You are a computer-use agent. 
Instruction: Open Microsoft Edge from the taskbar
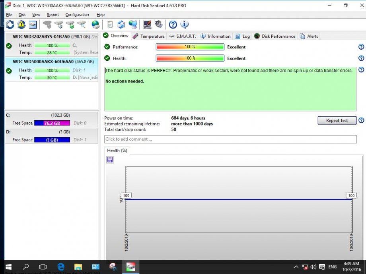(x=61, y=267)
